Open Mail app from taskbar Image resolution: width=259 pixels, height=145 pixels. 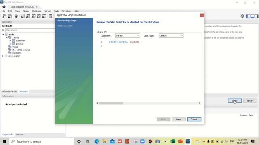pos(112,141)
